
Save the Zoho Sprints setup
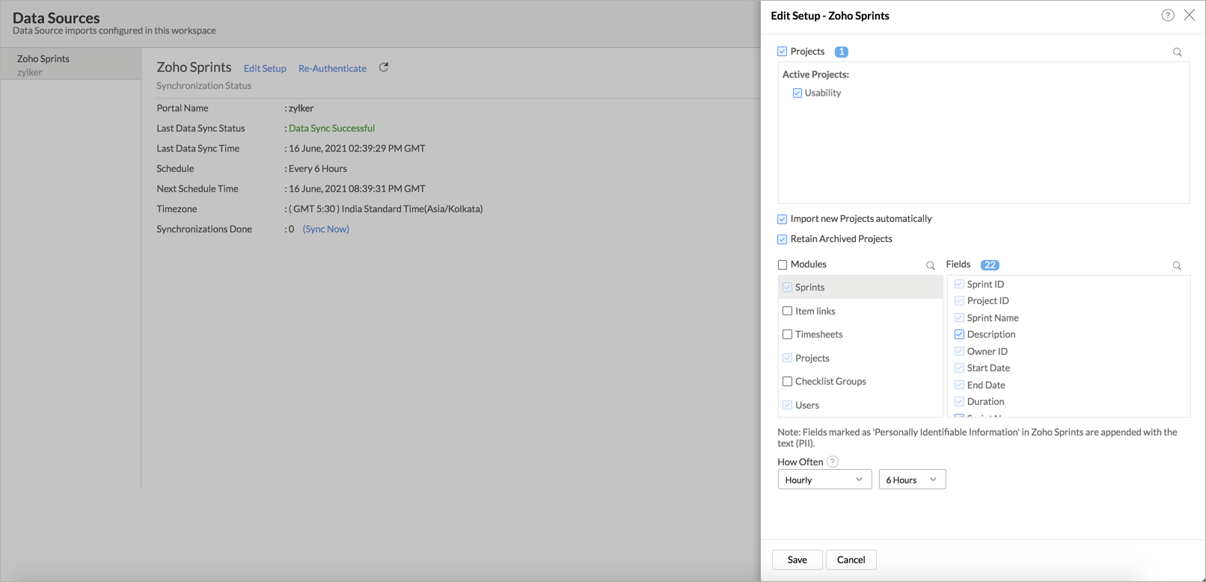797,560
